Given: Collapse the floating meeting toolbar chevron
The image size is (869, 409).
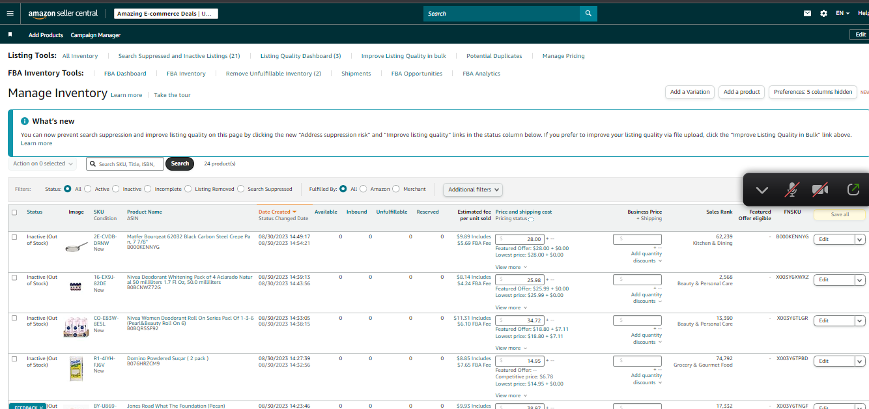Looking at the screenshot, I should [x=762, y=190].
